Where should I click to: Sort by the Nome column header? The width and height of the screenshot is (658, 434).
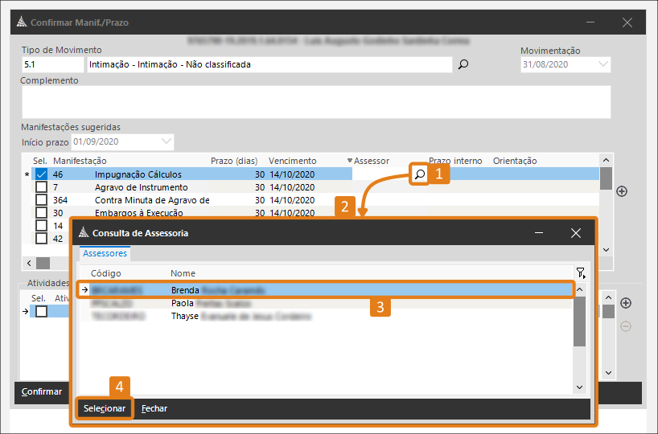(x=183, y=273)
